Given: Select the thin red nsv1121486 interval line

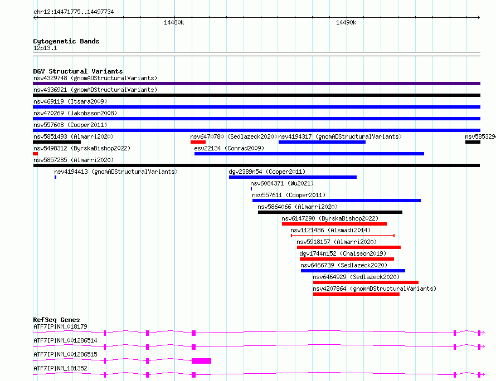Looking at the screenshot, I should [343, 236].
